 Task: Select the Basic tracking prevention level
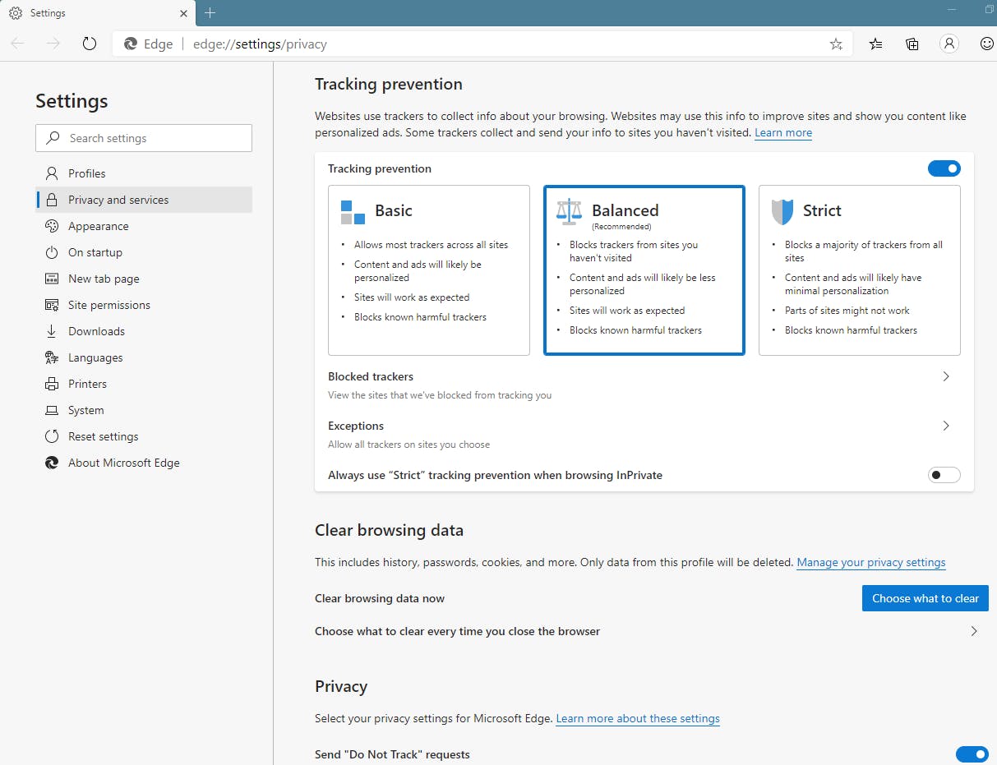428,270
